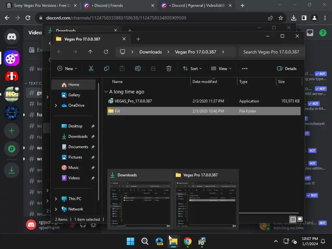Click the Share icon in Explorer toolbar

coord(153,68)
